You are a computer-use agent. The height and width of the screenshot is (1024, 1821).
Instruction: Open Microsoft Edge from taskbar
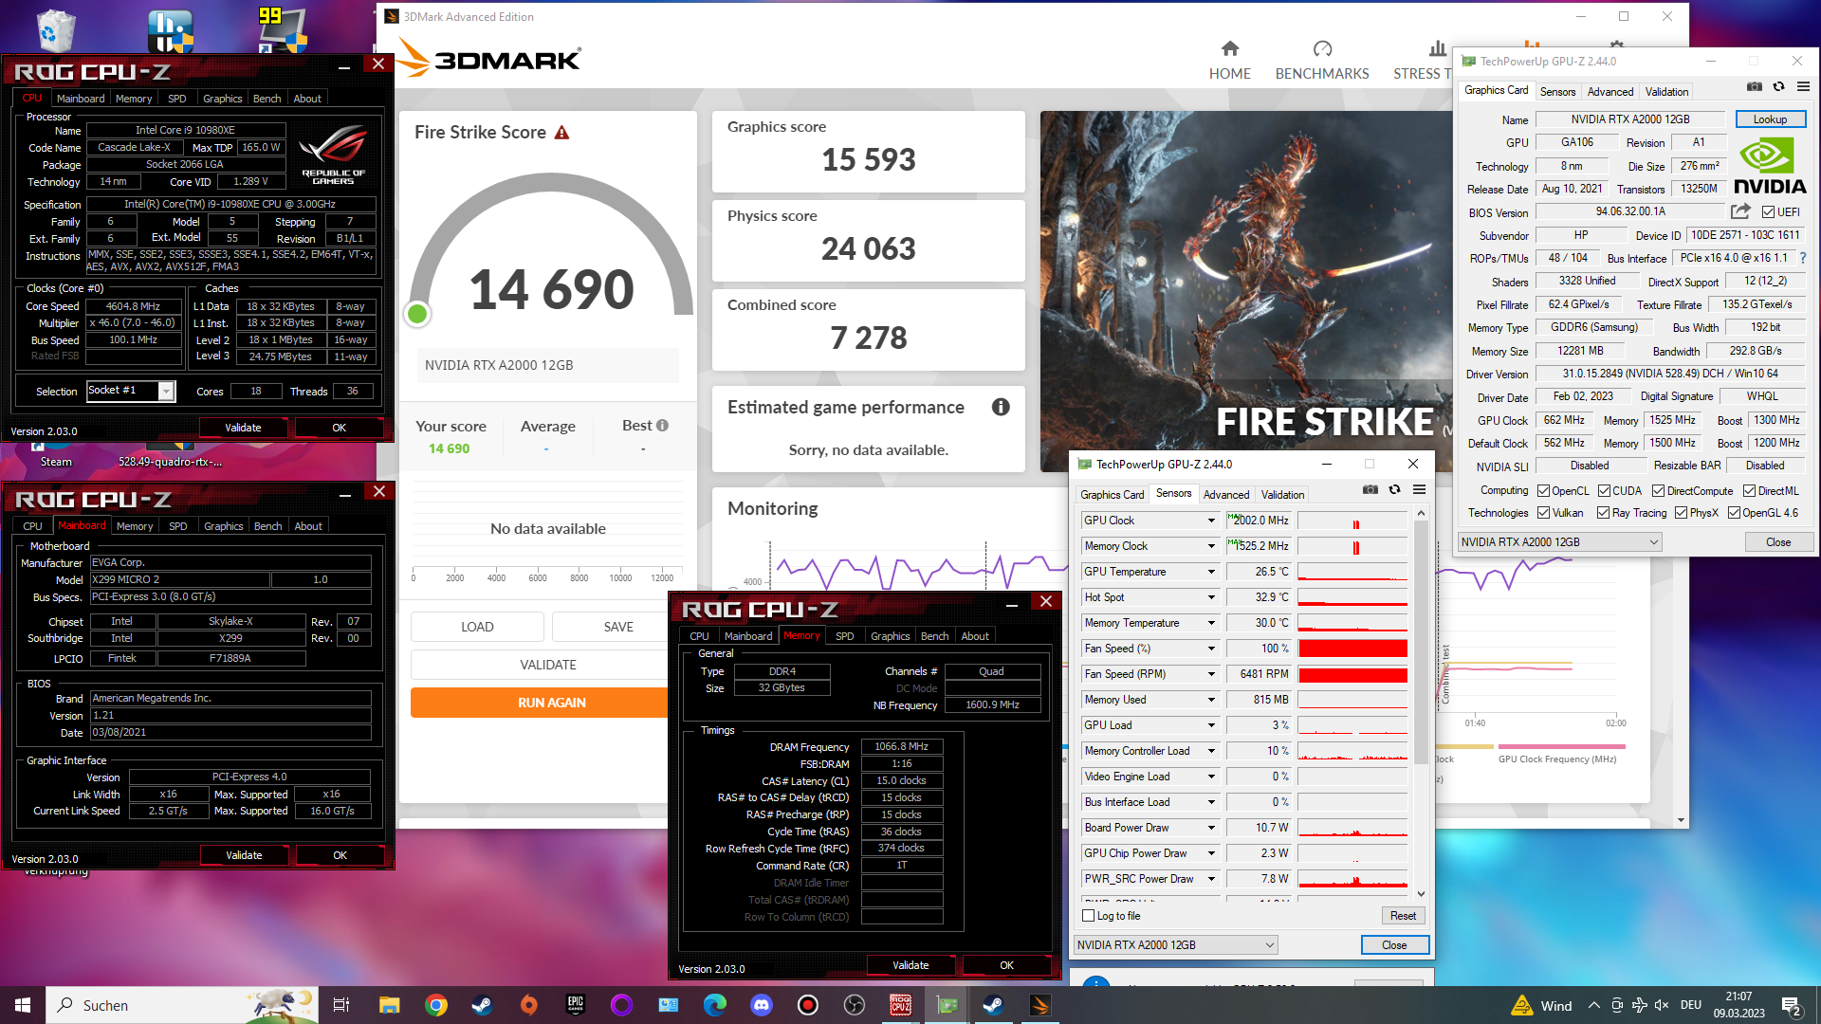tap(715, 1005)
